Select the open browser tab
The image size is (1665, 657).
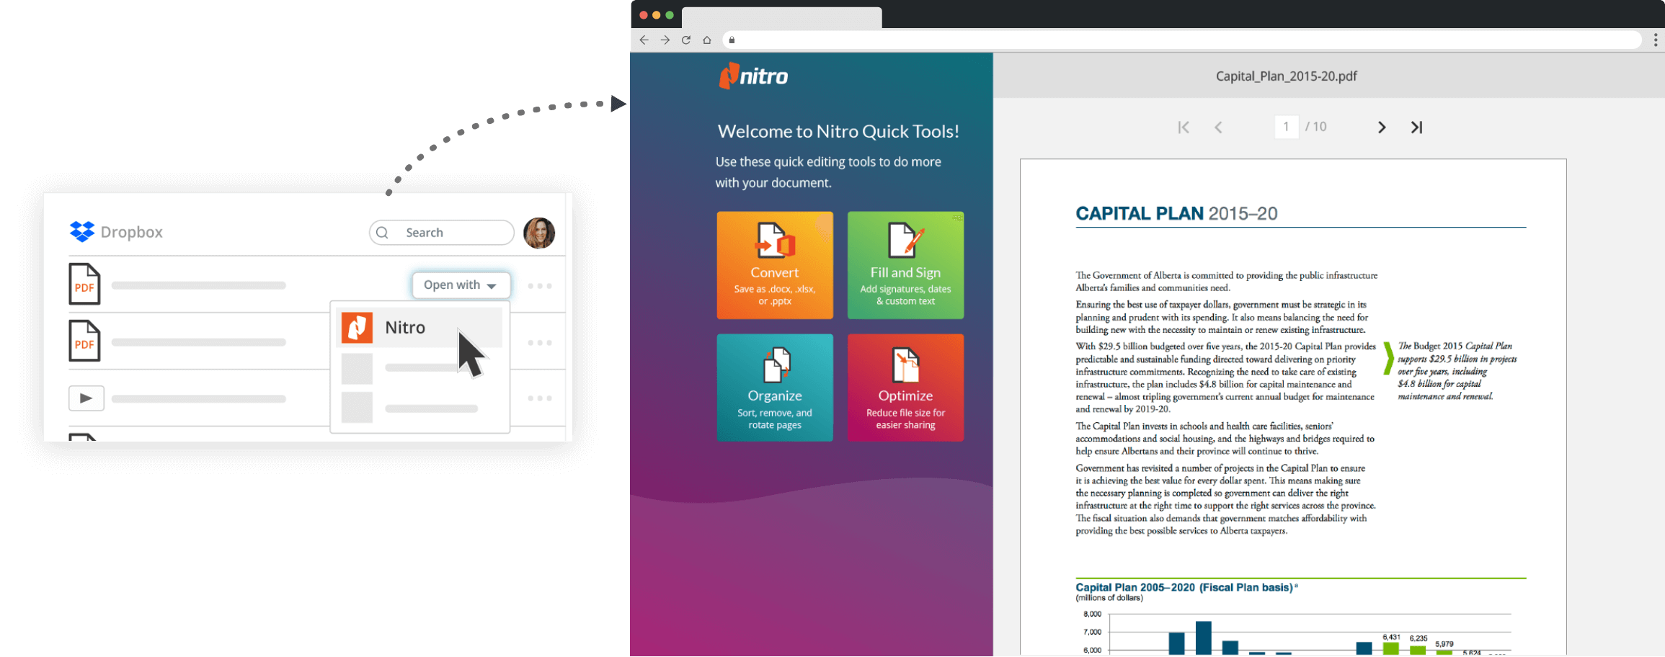tap(782, 17)
